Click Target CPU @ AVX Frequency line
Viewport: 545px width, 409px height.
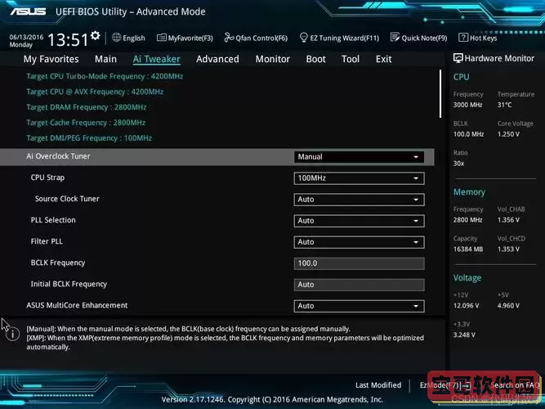click(95, 92)
